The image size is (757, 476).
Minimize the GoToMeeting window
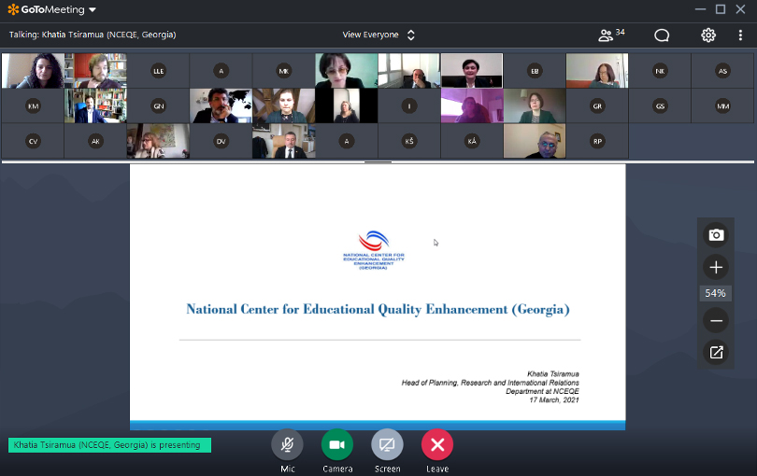(x=701, y=9)
